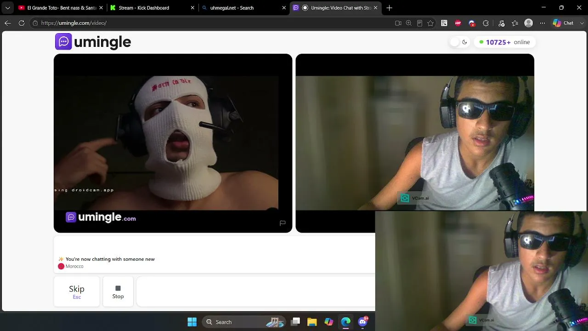
Task: Switch to the El Grande Toto YouTube tab
Action: pyautogui.click(x=59, y=8)
